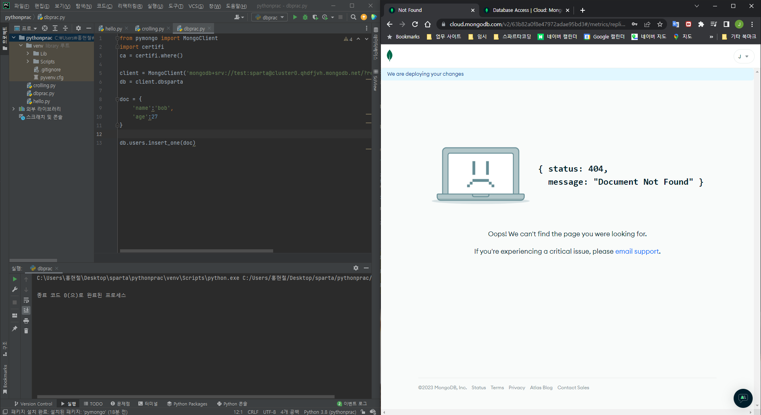Image resolution: width=761 pixels, height=415 pixels.
Task: Stop the process in the top toolbar
Action: point(340,17)
